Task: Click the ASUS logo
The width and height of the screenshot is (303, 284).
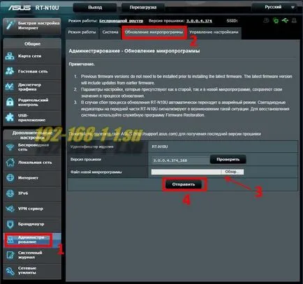Action: coord(20,8)
